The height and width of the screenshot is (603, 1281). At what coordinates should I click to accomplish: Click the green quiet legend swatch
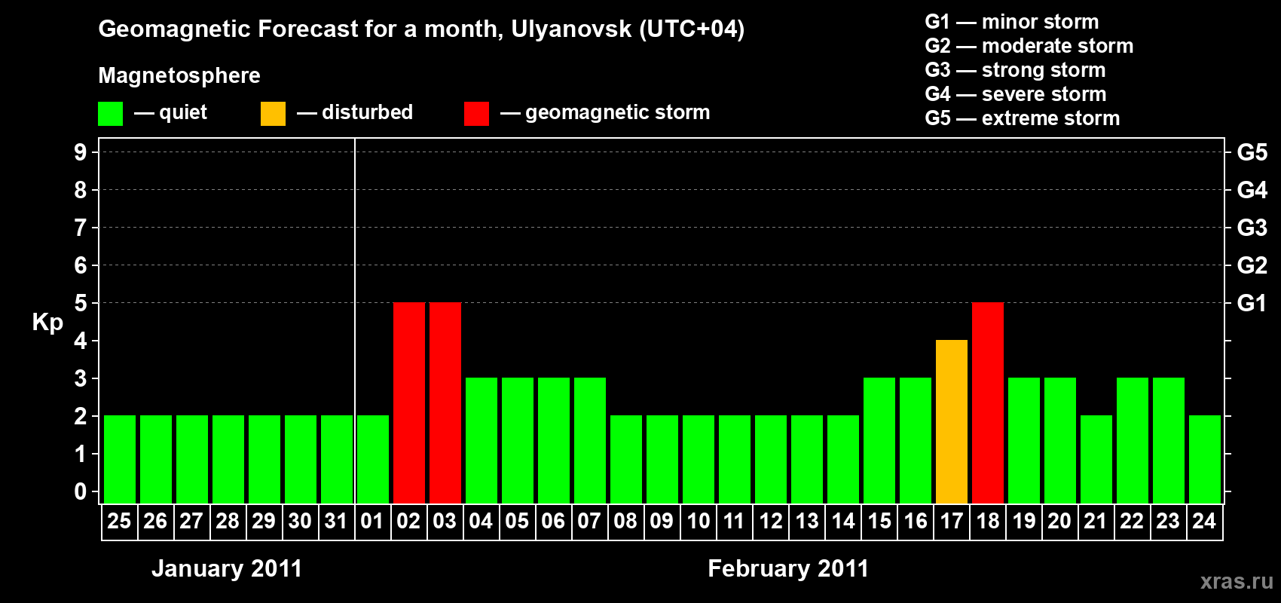click(x=110, y=114)
